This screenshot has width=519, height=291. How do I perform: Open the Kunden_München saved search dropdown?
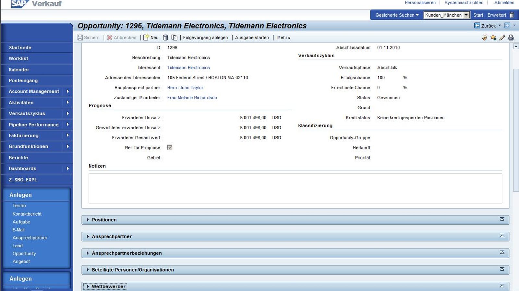point(466,15)
